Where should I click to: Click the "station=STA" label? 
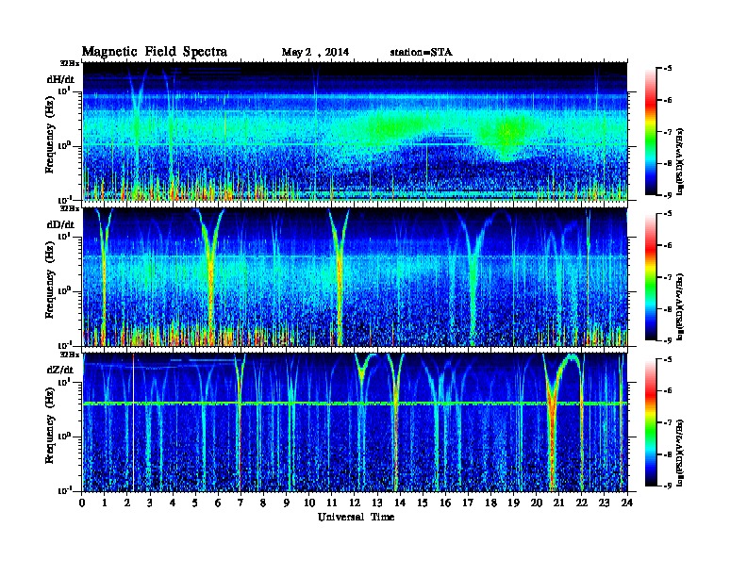point(421,52)
